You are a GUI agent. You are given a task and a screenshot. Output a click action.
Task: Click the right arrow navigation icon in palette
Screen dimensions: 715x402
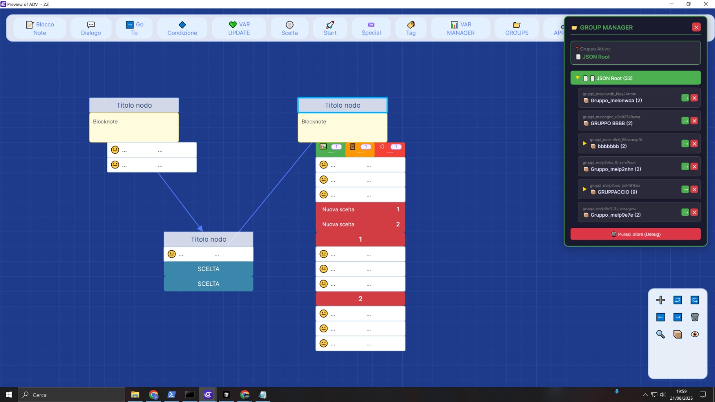(x=677, y=317)
